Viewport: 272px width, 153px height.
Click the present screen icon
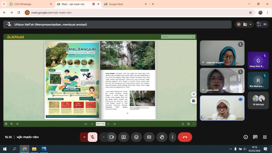(x=124, y=137)
